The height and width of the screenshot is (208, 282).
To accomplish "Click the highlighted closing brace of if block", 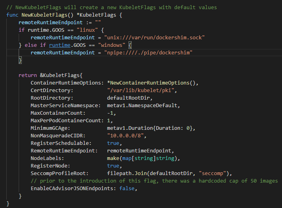I will (20, 60).
